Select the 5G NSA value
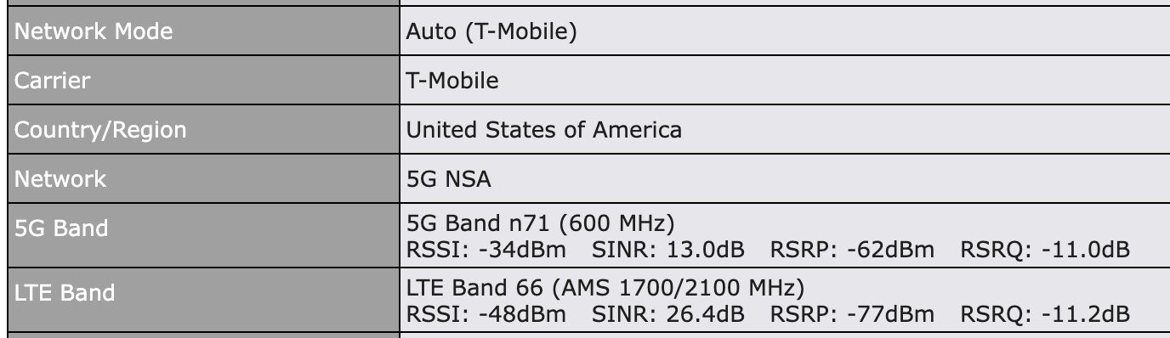 (449, 179)
